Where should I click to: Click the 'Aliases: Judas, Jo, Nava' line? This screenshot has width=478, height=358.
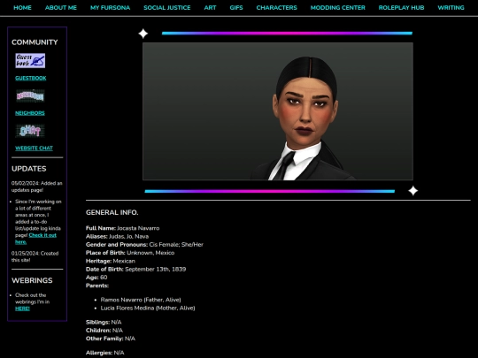click(x=118, y=237)
